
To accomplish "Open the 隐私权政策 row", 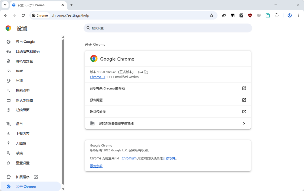I will tap(168, 112).
